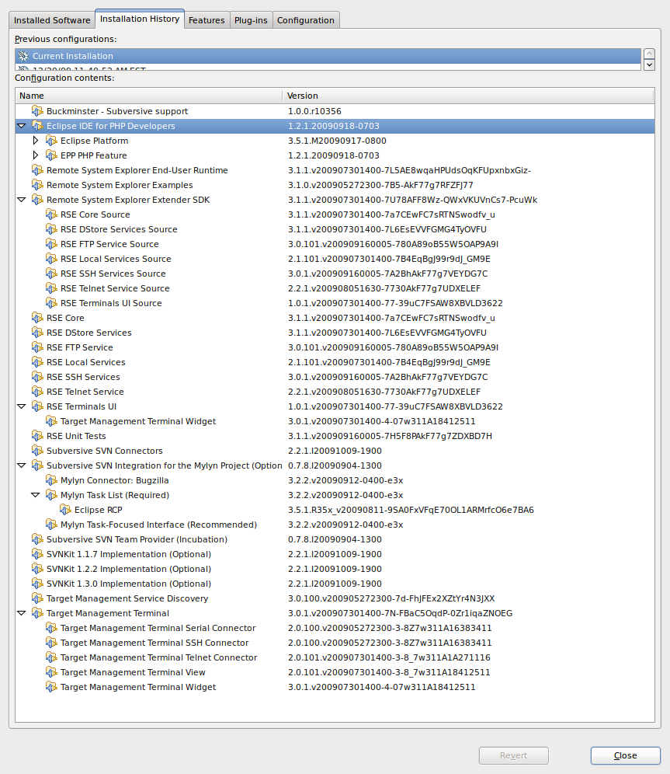Sort by the Version column header

point(468,96)
